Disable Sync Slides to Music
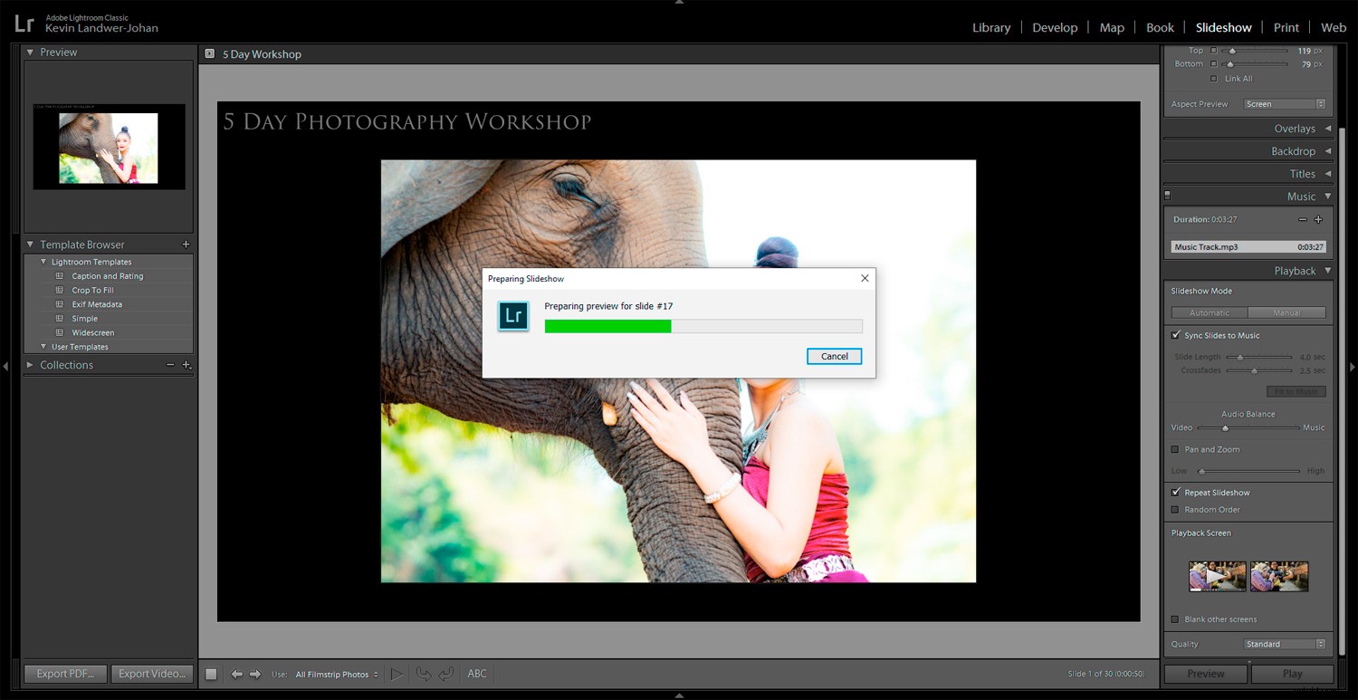 coord(1176,335)
